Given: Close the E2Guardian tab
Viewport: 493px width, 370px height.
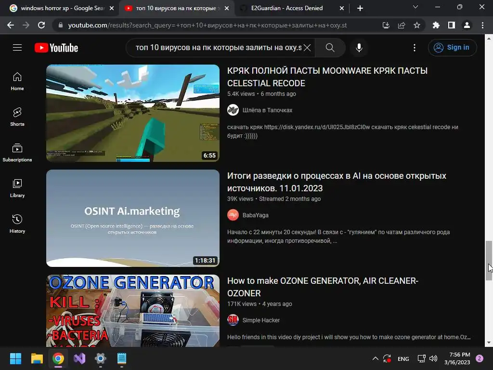Looking at the screenshot, I should (x=342, y=8).
